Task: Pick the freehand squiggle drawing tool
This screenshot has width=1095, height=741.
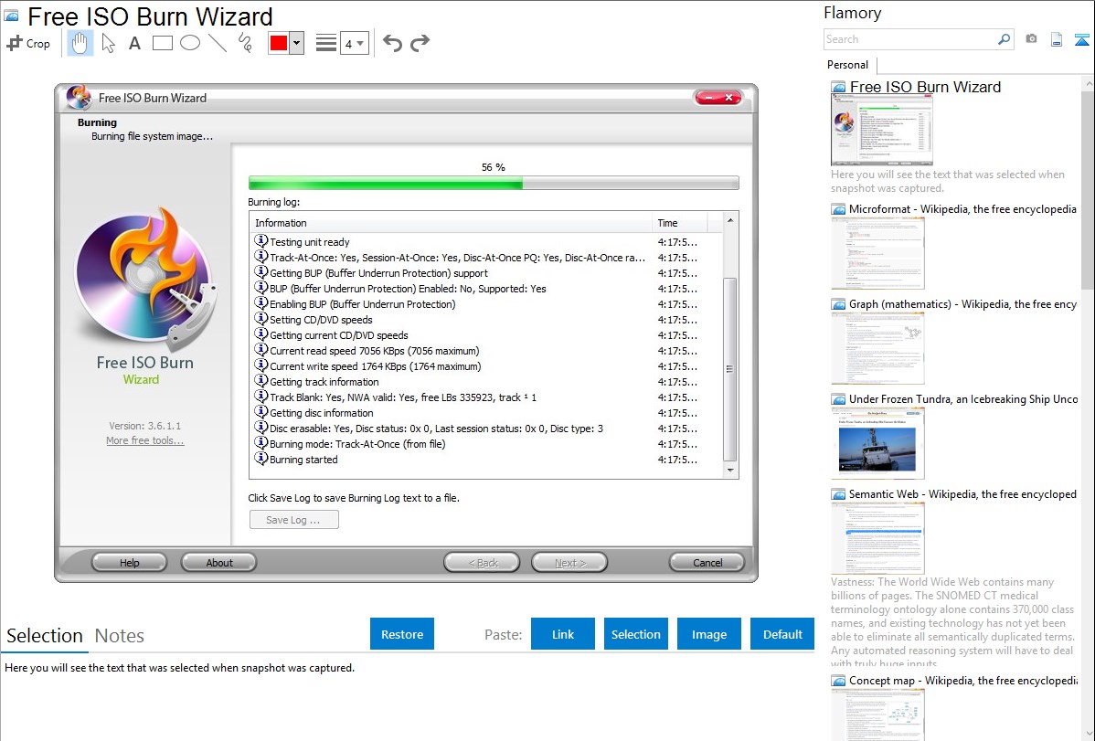Action: 245,43
